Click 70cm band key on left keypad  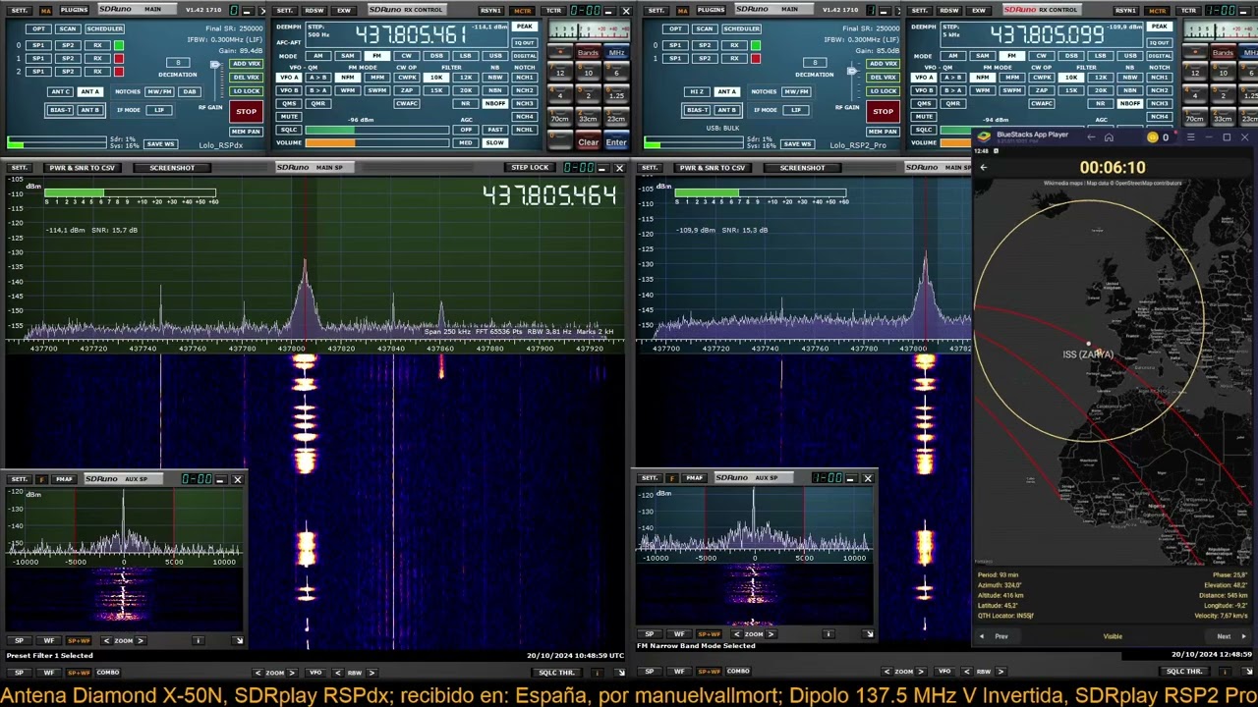(x=560, y=119)
